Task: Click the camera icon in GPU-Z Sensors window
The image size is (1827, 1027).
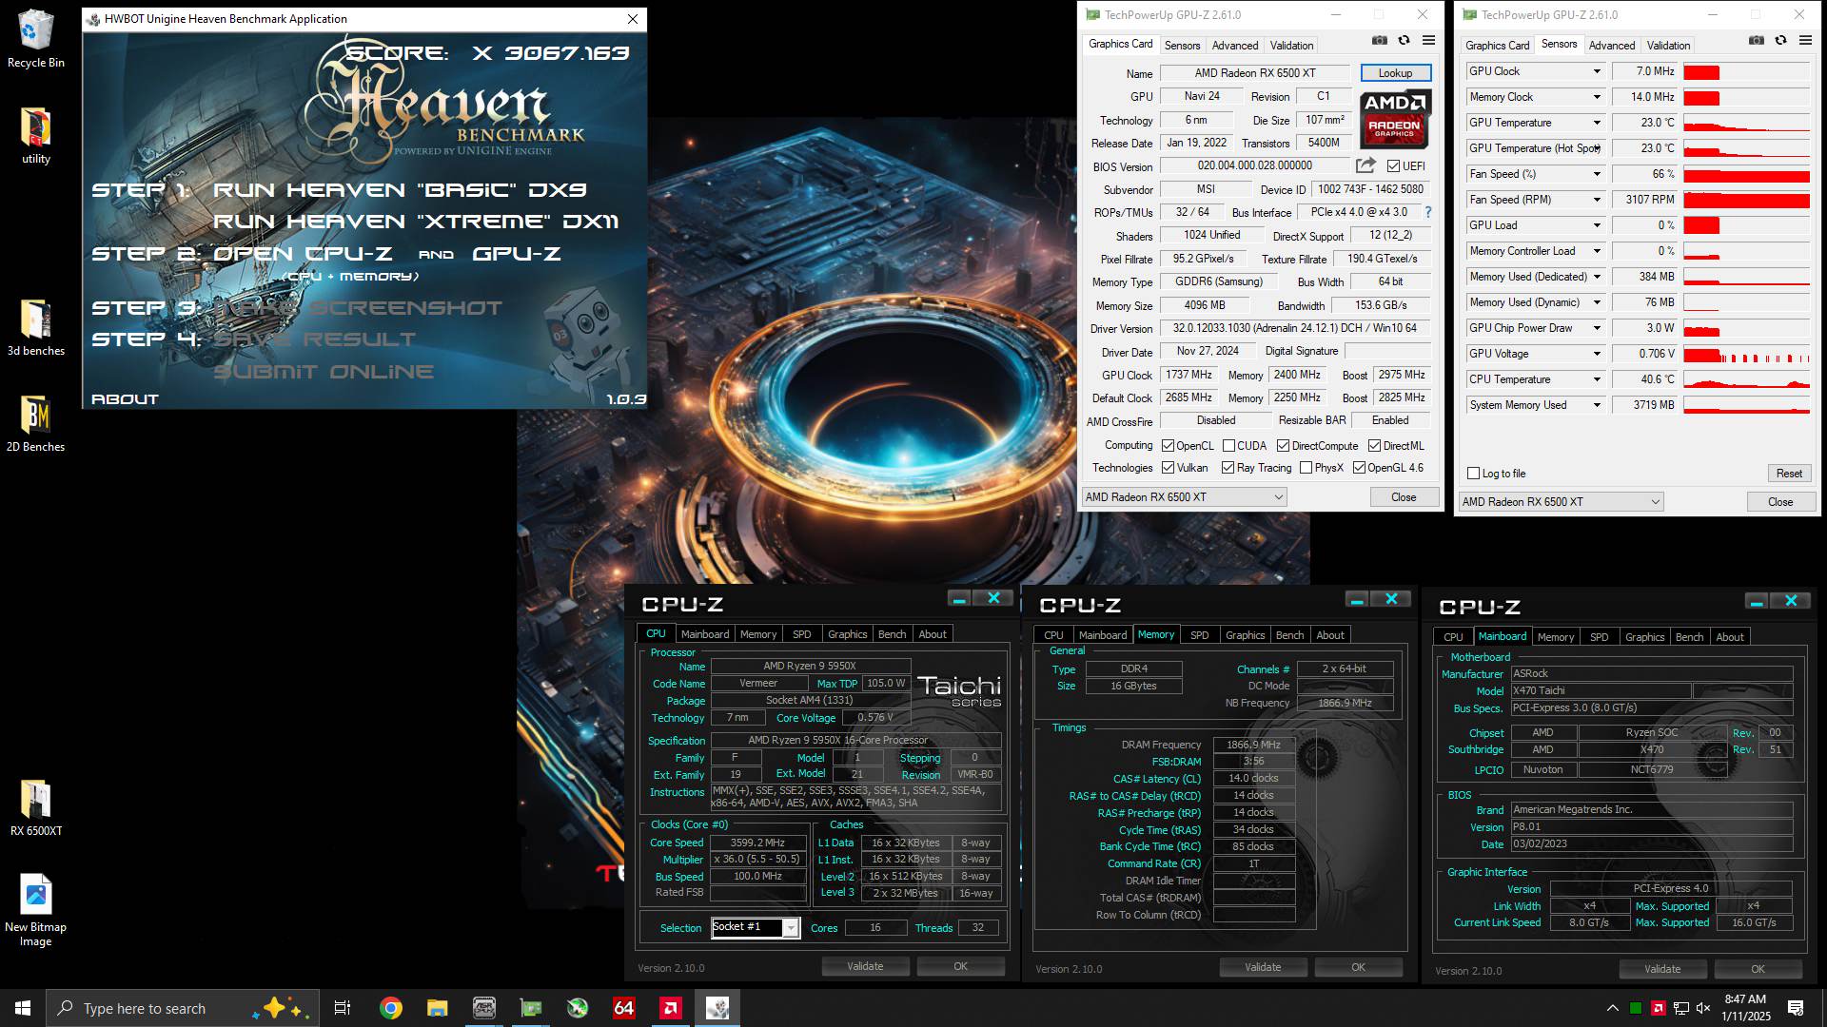Action: click(1756, 41)
